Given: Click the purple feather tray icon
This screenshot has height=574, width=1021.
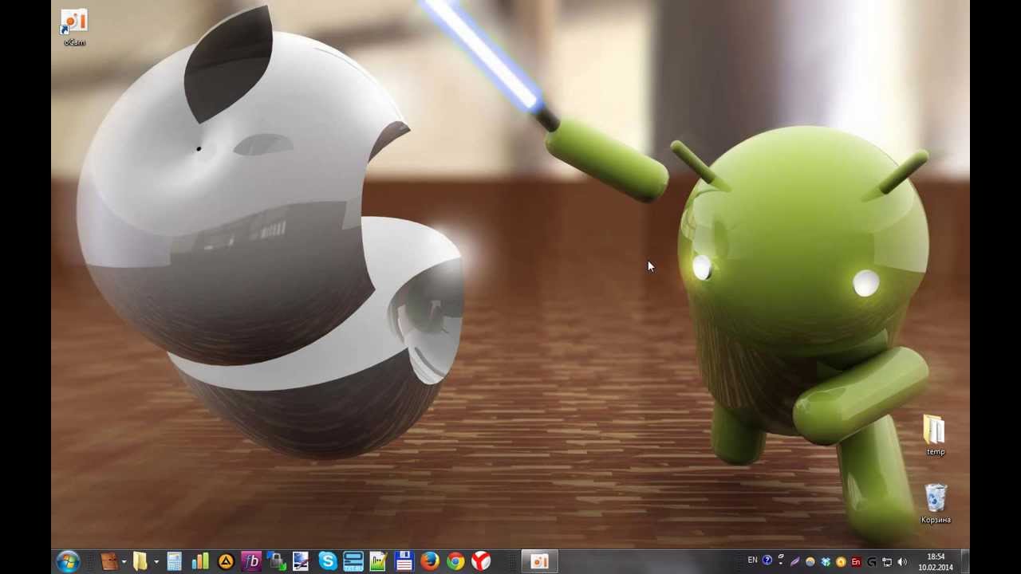Looking at the screenshot, I should (794, 562).
